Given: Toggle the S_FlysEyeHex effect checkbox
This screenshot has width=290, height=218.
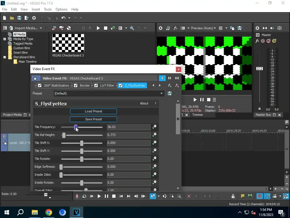Looking at the screenshot, I should pyautogui.click(x=121, y=85).
